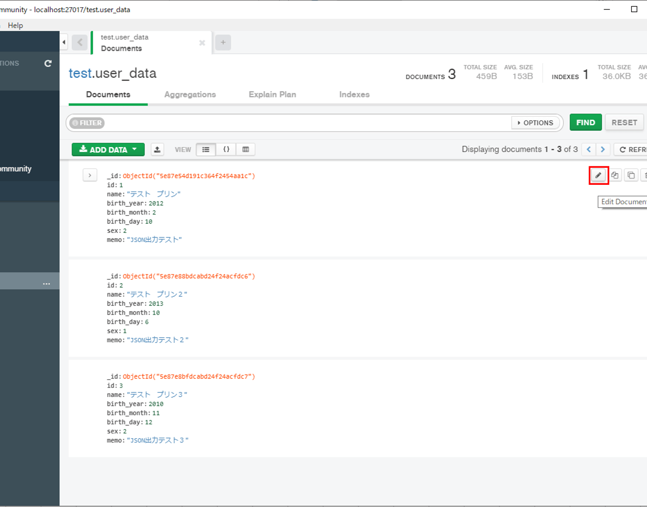Expand the query OPTIONS panel
647x507 pixels.
(x=535, y=123)
